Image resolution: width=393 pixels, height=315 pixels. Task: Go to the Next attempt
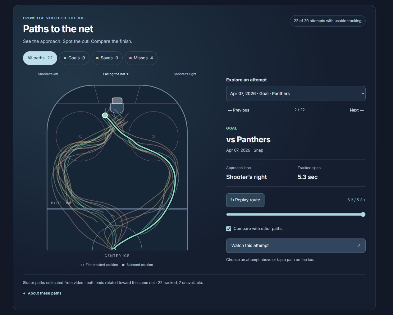tap(357, 110)
